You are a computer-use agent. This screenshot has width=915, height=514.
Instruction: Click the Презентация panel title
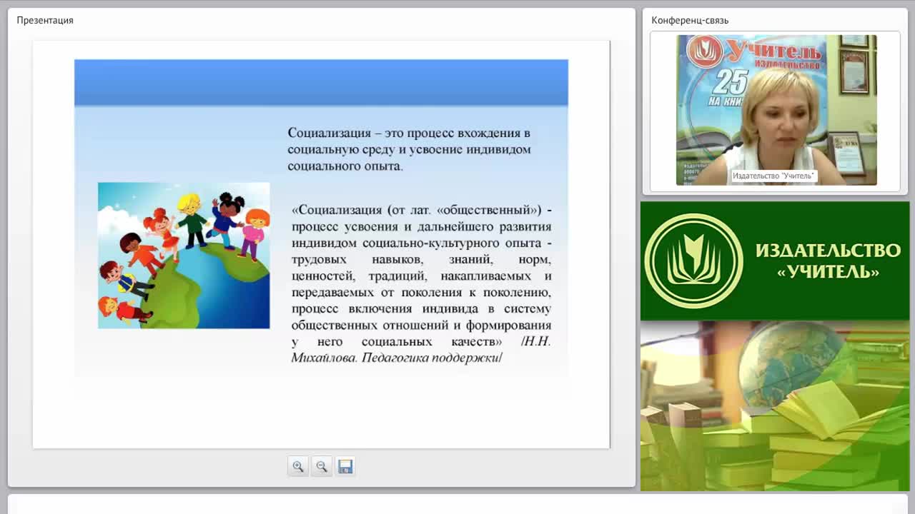click(x=45, y=20)
